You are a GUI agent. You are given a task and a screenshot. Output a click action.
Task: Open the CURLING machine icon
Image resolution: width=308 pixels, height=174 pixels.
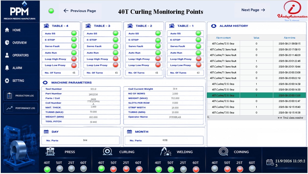pyautogui.click(x=107, y=152)
